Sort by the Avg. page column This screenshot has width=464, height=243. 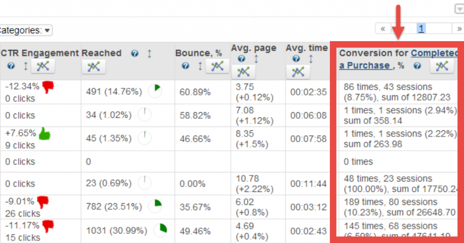(256, 59)
